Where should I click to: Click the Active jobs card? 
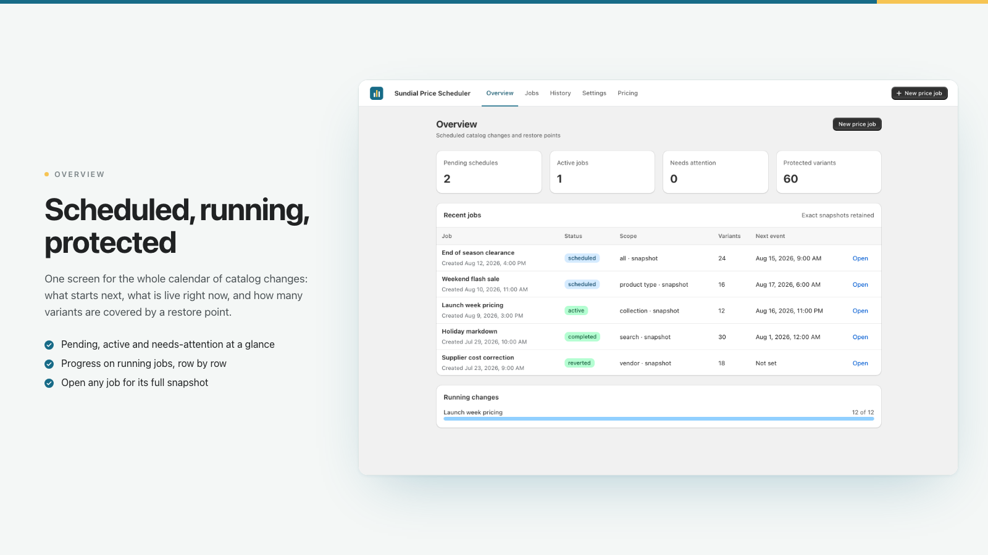[602, 172]
